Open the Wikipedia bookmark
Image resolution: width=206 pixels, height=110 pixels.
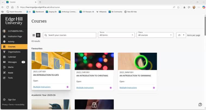pos(101,12)
